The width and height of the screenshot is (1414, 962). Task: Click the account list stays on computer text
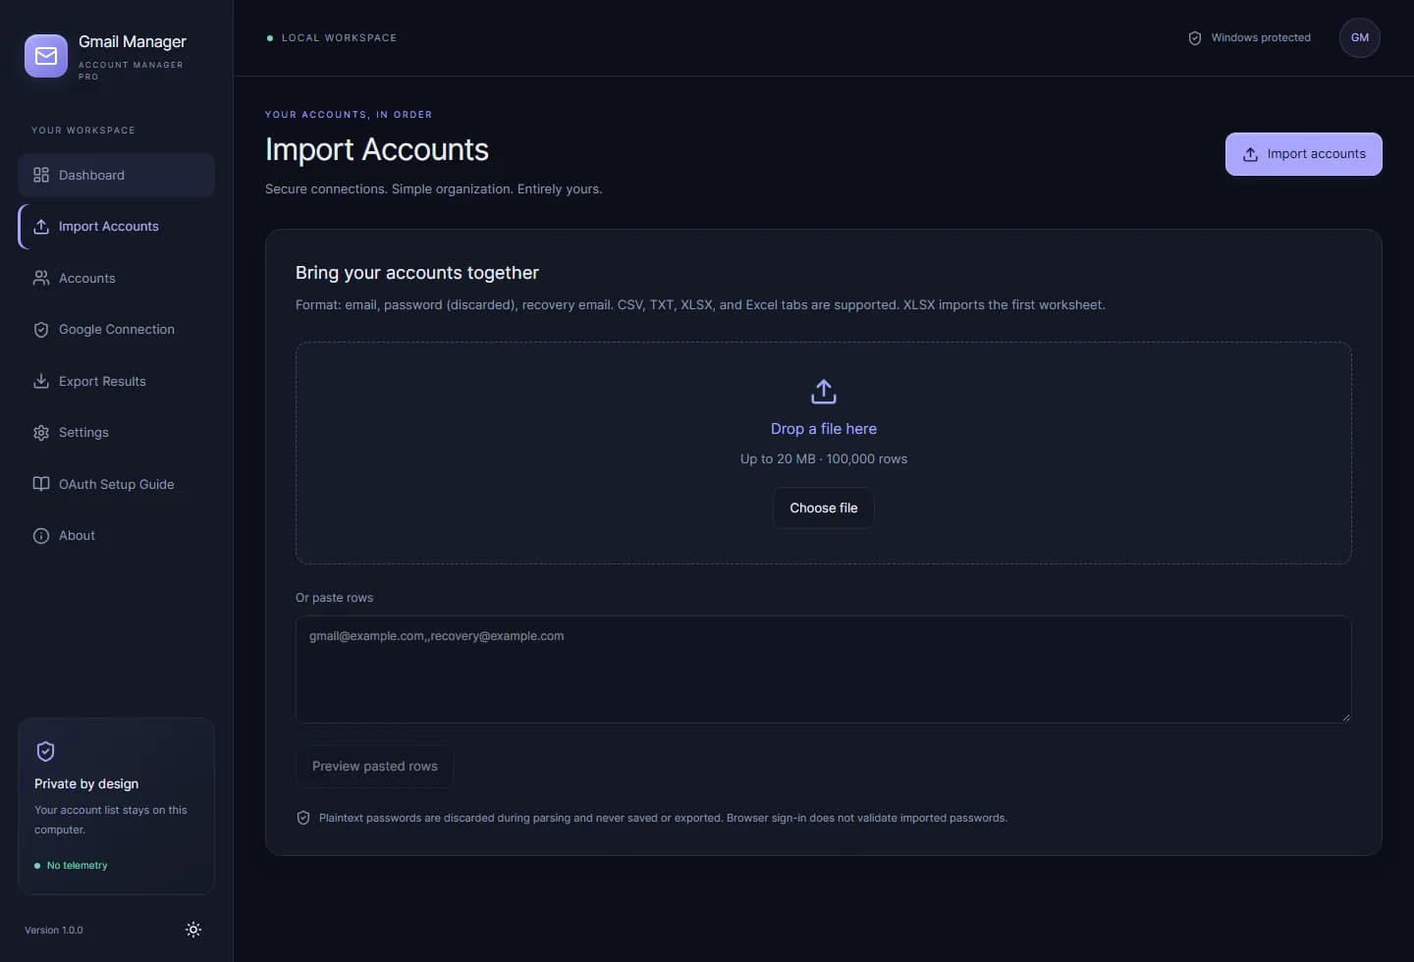coord(110,820)
